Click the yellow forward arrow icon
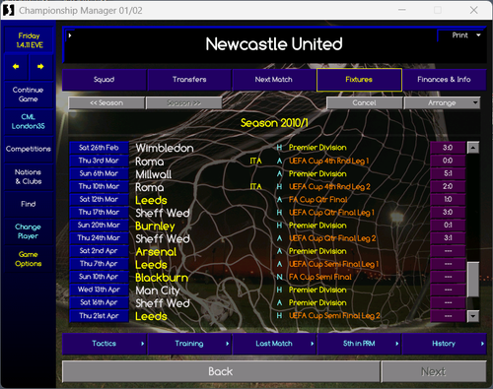Viewport: 493px width, 389px height. coord(40,67)
